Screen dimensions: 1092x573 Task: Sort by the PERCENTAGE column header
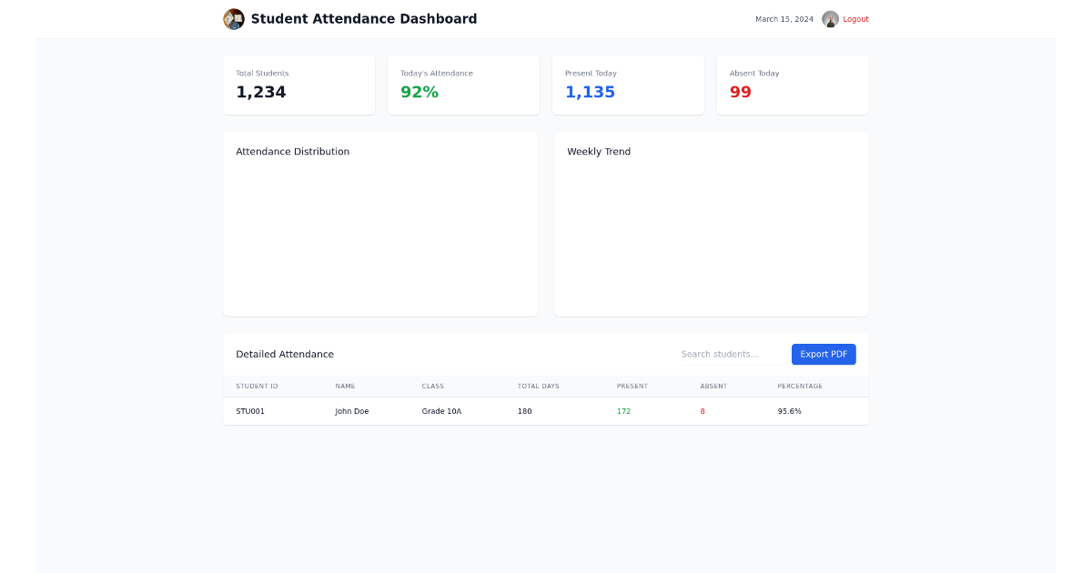coord(799,386)
